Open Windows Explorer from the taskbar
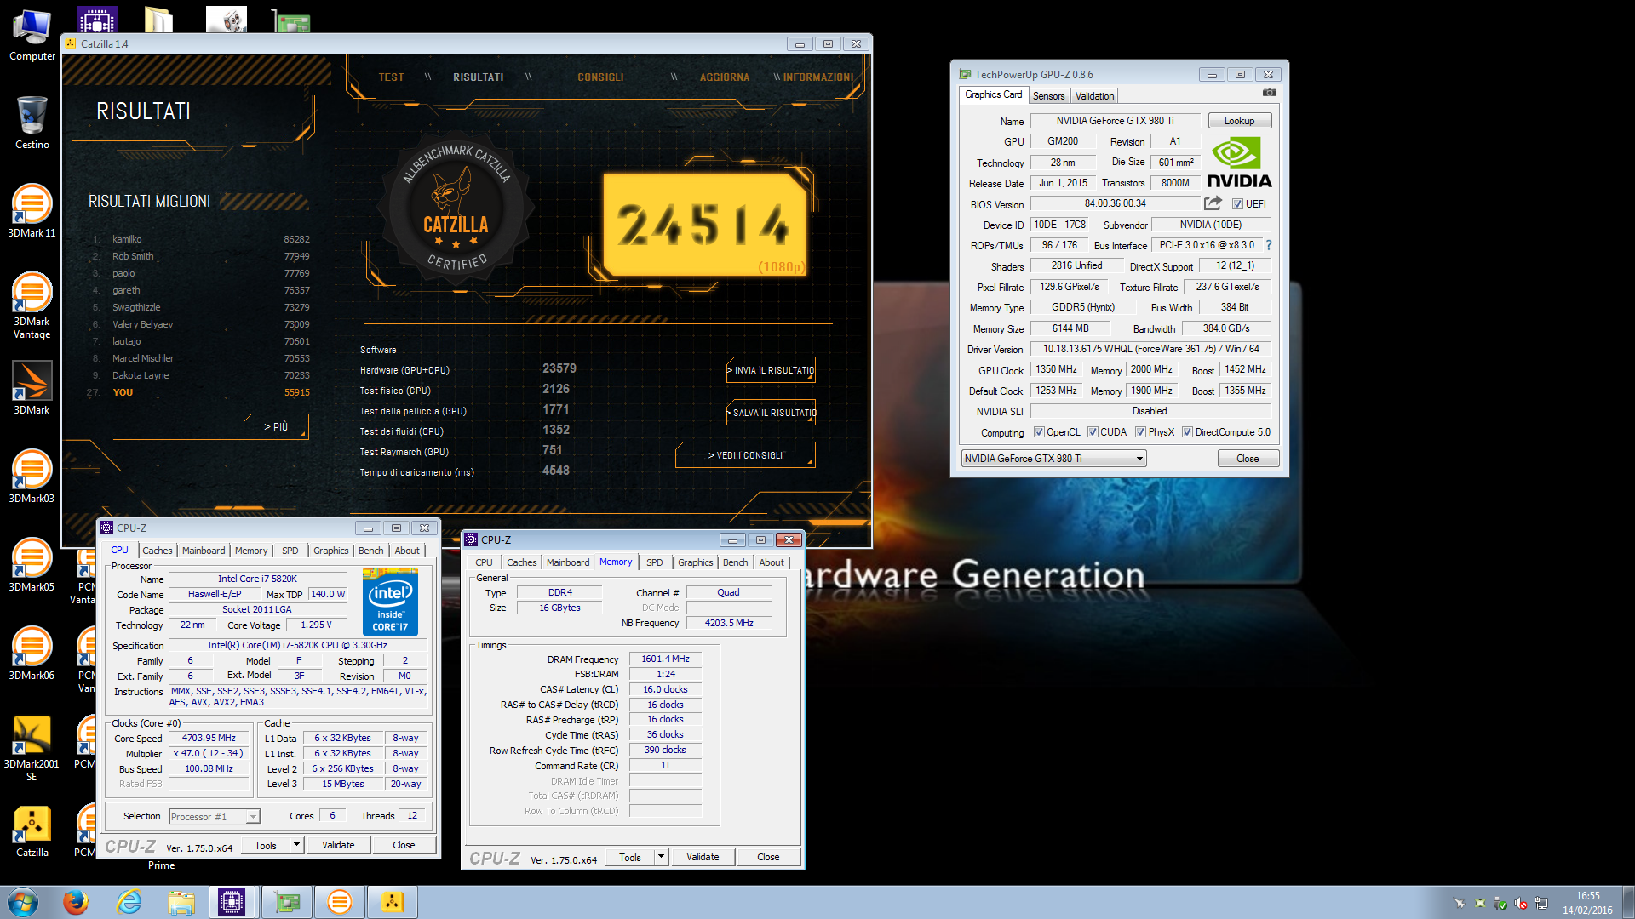Image resolution: width=1635 pixels, height=919 pixels. pyautogui.click(x=181, y=902)
